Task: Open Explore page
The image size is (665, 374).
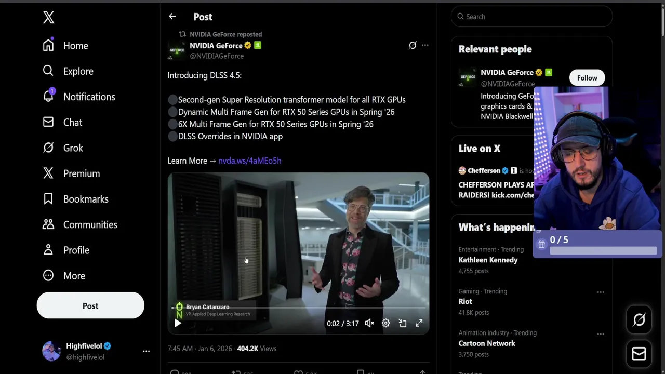Action: 68,71
